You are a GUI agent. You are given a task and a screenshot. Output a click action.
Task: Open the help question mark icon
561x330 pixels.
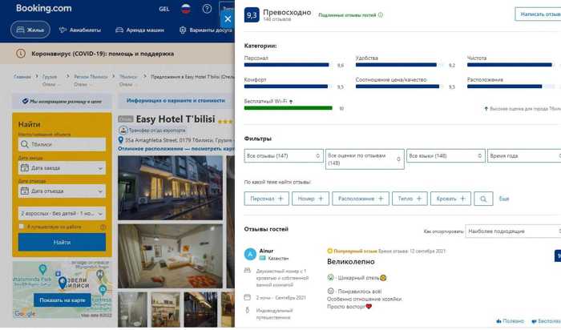pyautogui.click(x=207, y=9)
